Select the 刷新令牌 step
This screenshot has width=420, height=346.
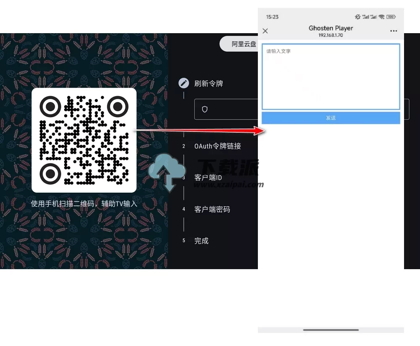pyautogui.click(x=209, y=84)
